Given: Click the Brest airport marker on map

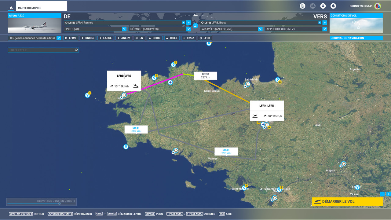Looking at the screenshot, I should pyautogui.click(x=124, y=95).
